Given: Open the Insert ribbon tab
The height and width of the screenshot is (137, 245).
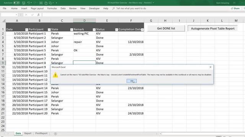Looking at the screenshot, I should coord(24,8).
